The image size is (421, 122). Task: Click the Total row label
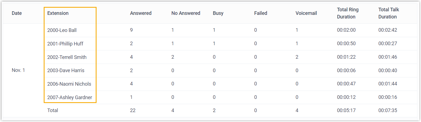[53, 110]
